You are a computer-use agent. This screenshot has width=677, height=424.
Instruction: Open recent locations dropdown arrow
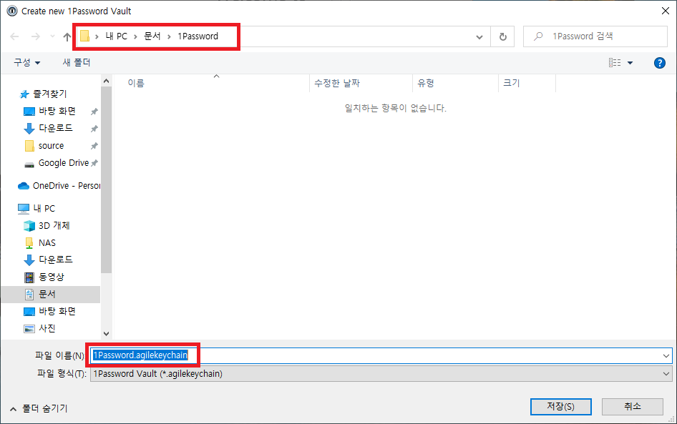coord(52,36)
